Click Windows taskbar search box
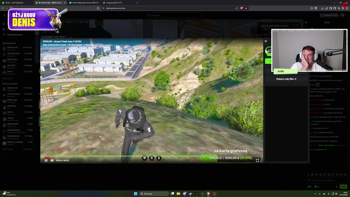 pyautogui.click(x=154, y=194)
